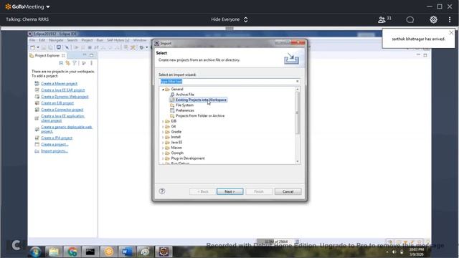The height and width of the screenshot is (258, 459).
Task: Select 'File System' in the import wizard list
Action: point(184,105)
